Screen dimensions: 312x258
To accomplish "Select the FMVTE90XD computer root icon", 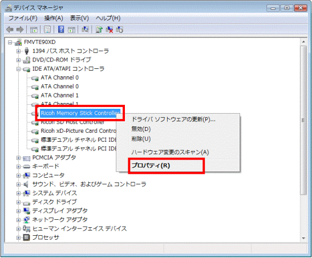I will tap(18, 42).
